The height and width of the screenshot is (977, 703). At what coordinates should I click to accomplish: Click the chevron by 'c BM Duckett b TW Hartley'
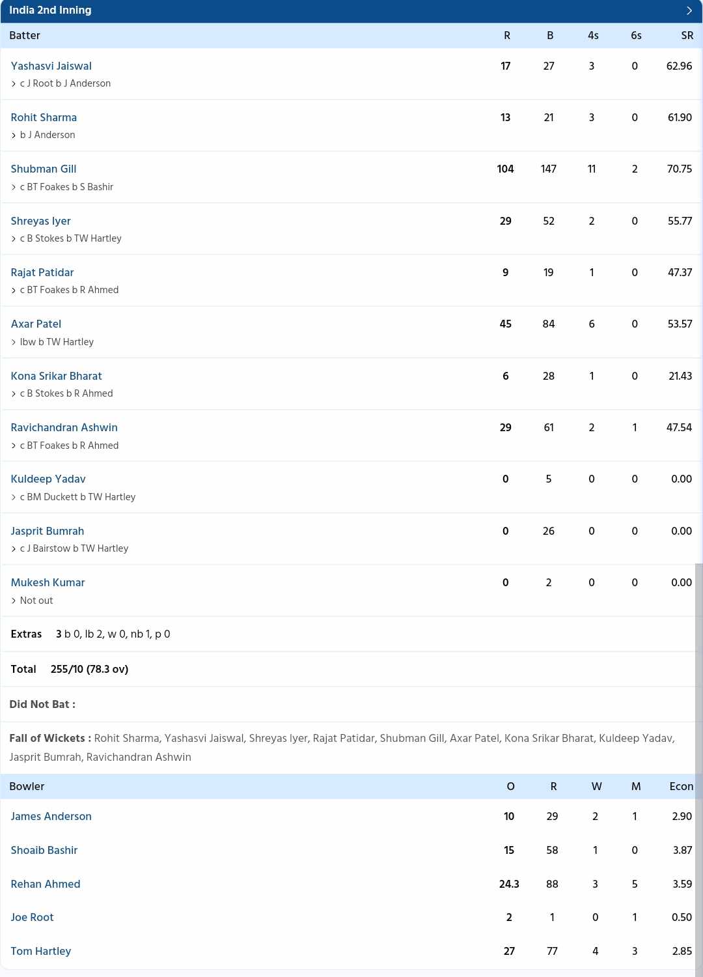(14, 498)
